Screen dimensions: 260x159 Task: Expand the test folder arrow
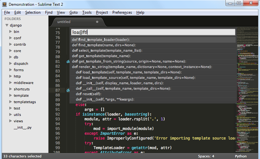pyautogui.click(x=11, y=108)
